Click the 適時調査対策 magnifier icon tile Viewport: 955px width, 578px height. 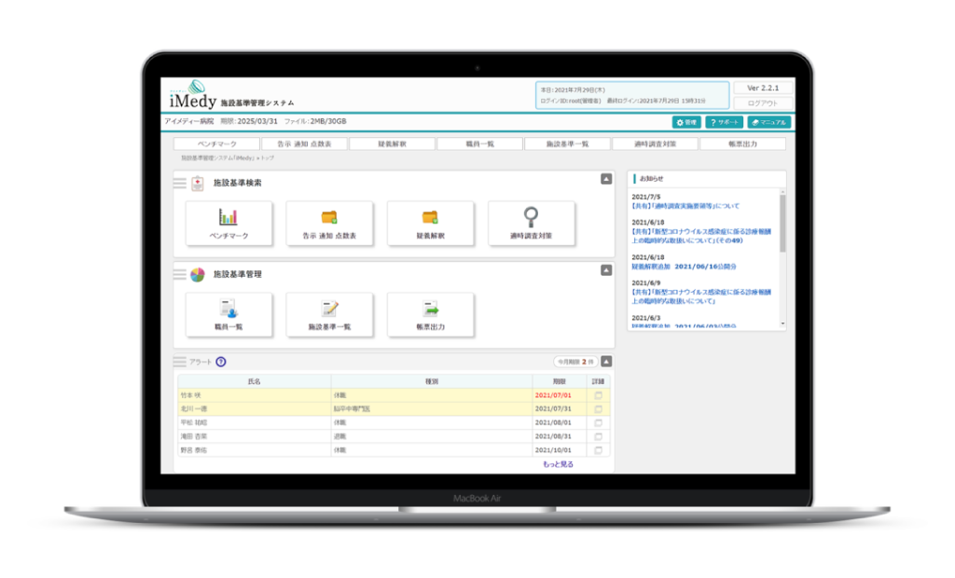(x=531, y=224)
